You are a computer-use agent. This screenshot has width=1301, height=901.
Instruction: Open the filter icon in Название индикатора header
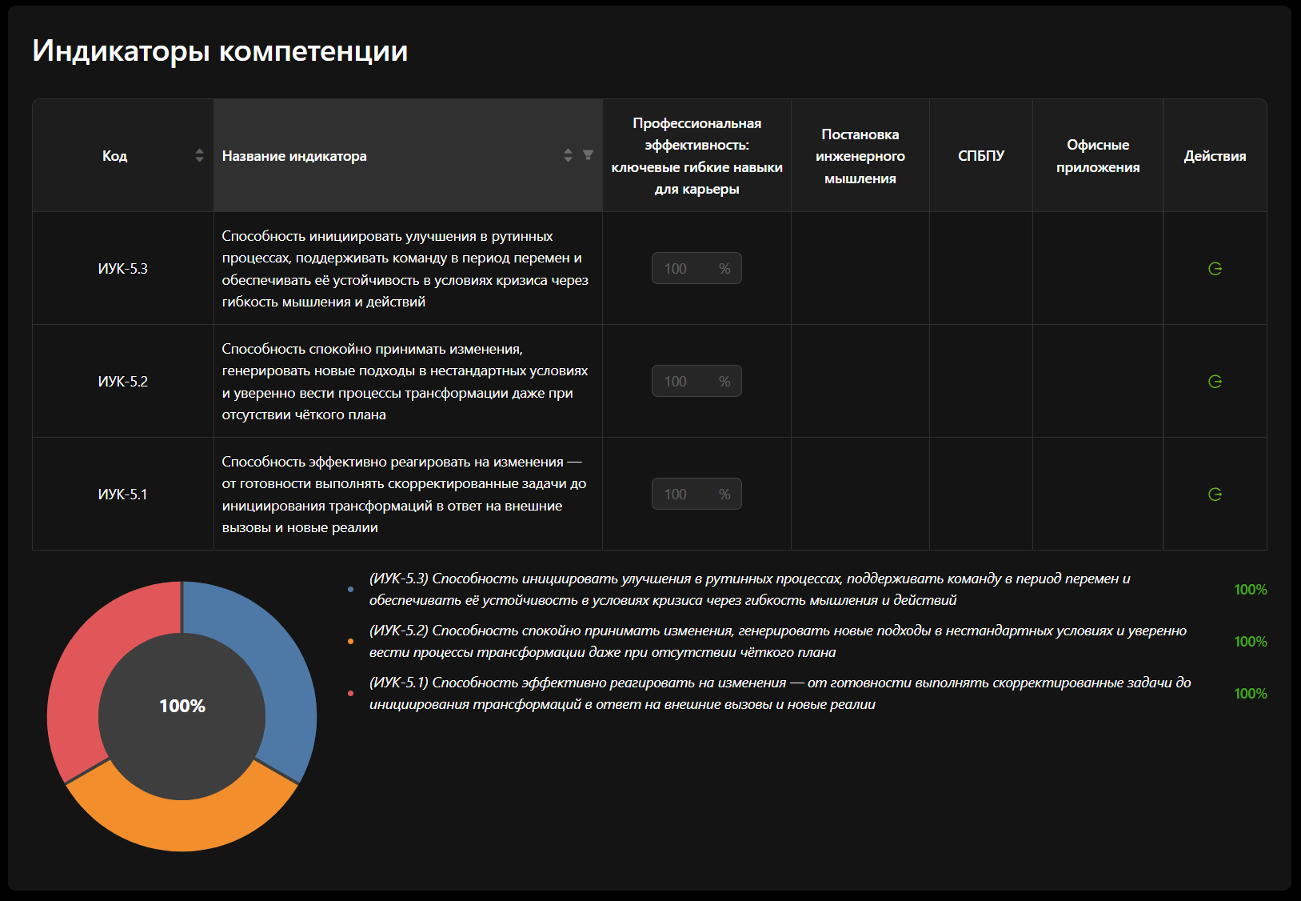588,155
